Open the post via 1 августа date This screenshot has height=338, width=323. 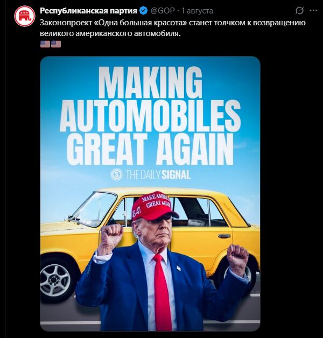click(x=197, y=11)
